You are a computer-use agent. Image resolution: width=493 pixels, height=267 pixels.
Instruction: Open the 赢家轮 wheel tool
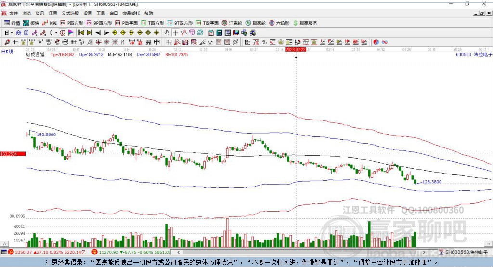[x=256, y=23]
